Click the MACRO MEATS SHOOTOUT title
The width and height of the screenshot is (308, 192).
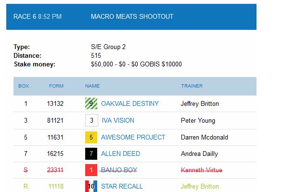point(132,16)
